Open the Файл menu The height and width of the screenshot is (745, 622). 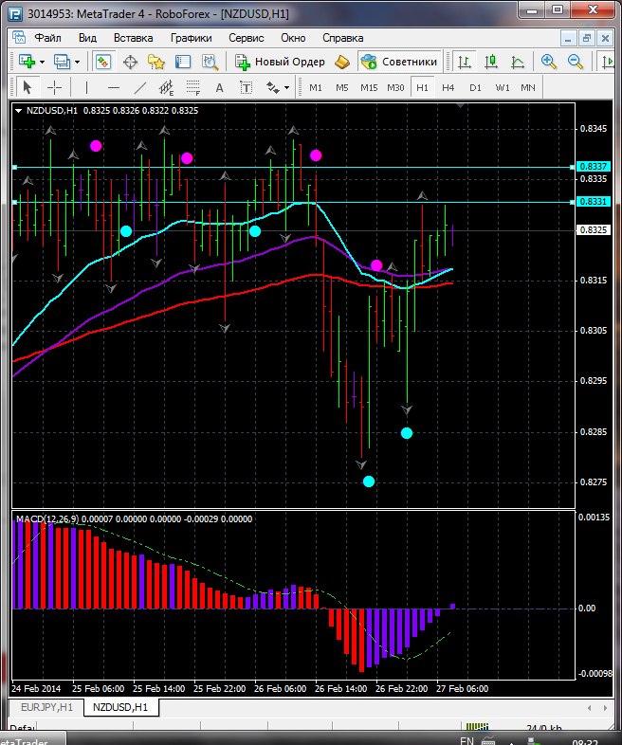(x=47, y=38)
